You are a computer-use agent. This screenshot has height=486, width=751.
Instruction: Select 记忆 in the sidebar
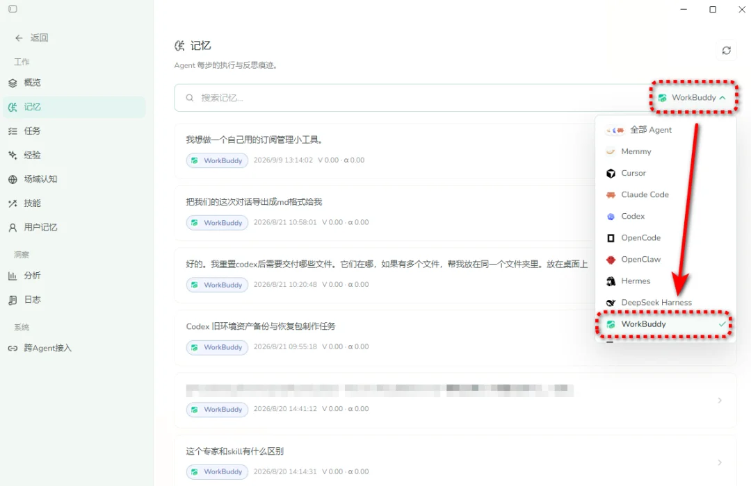point(74,107)
